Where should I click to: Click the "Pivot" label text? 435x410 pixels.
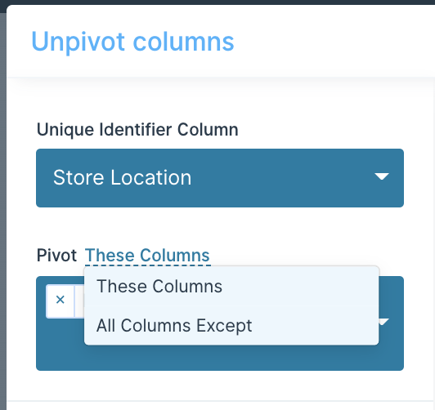56,255
